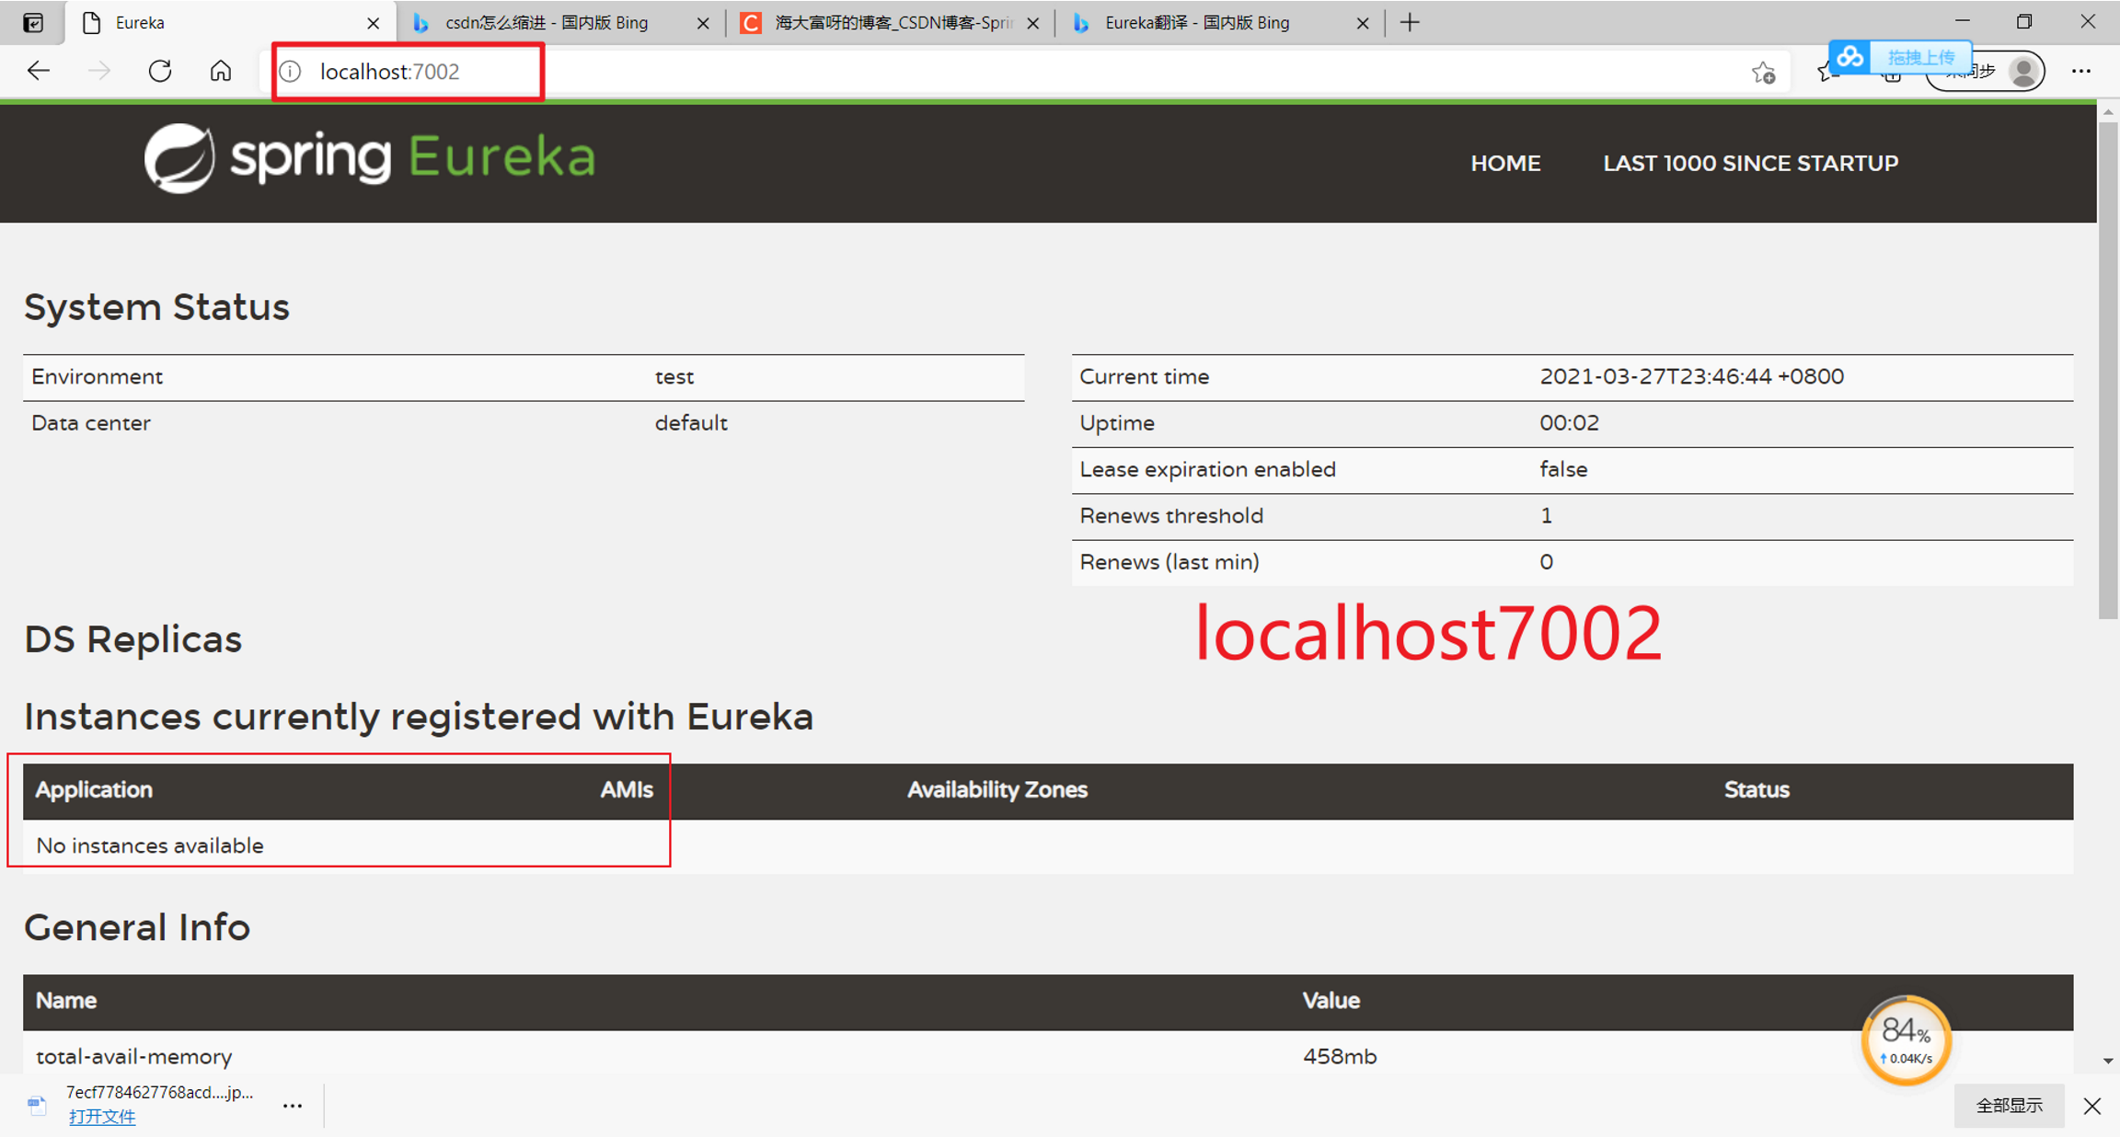Open the tab actions menu icon

click(x=33, y=23)
